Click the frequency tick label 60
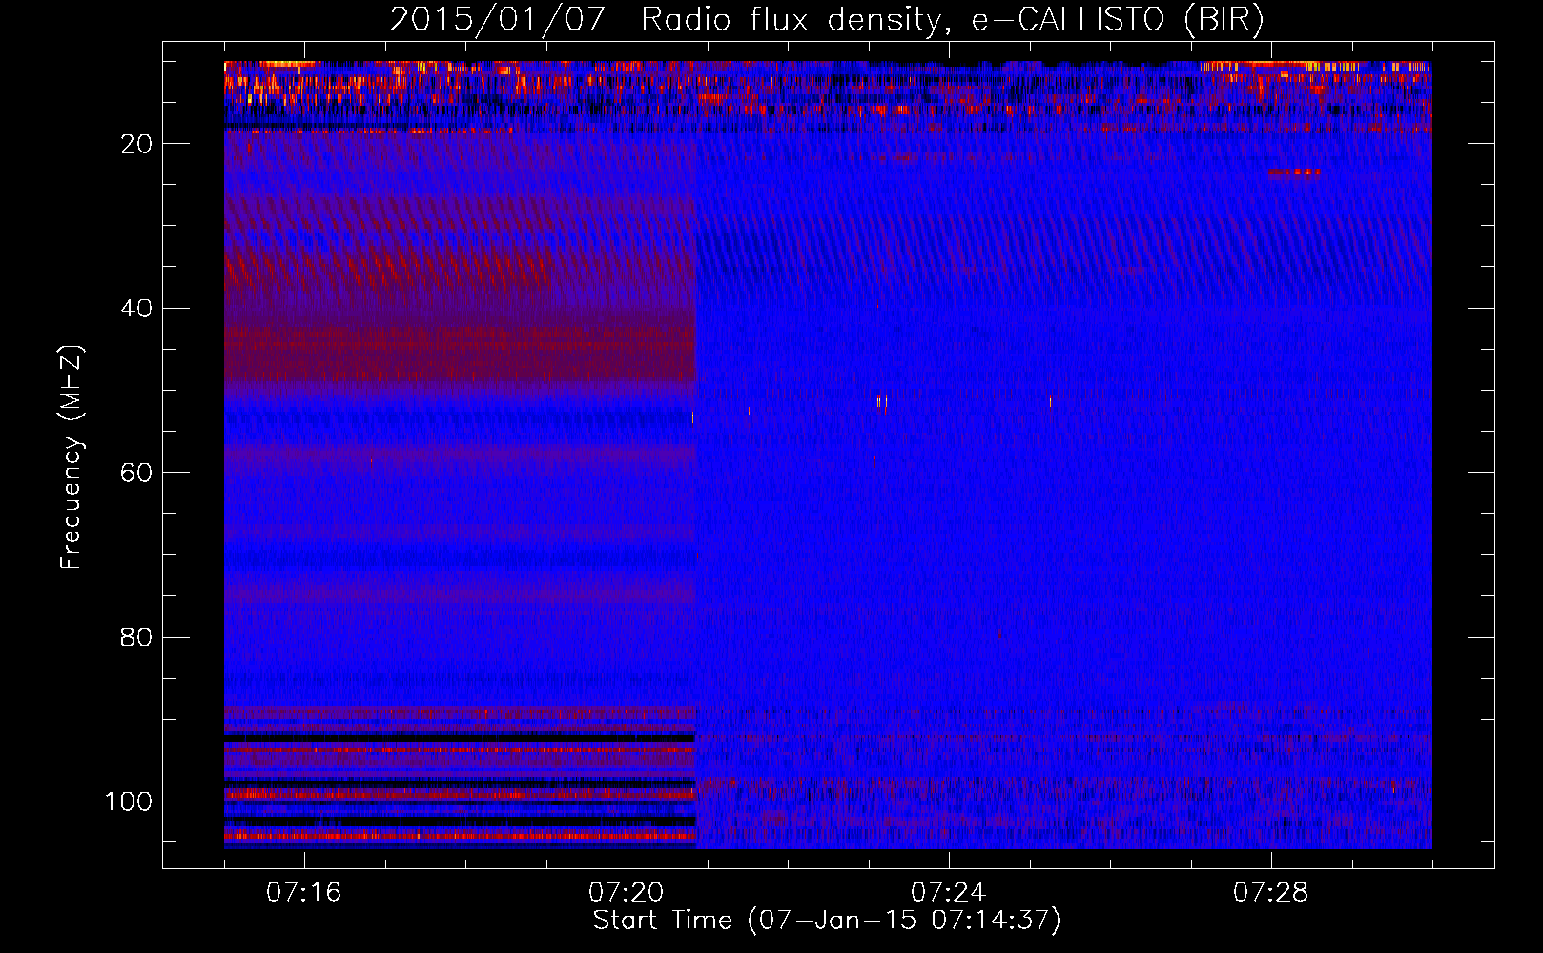This screenshot has width=1543, height=953. tap(136, 473)
